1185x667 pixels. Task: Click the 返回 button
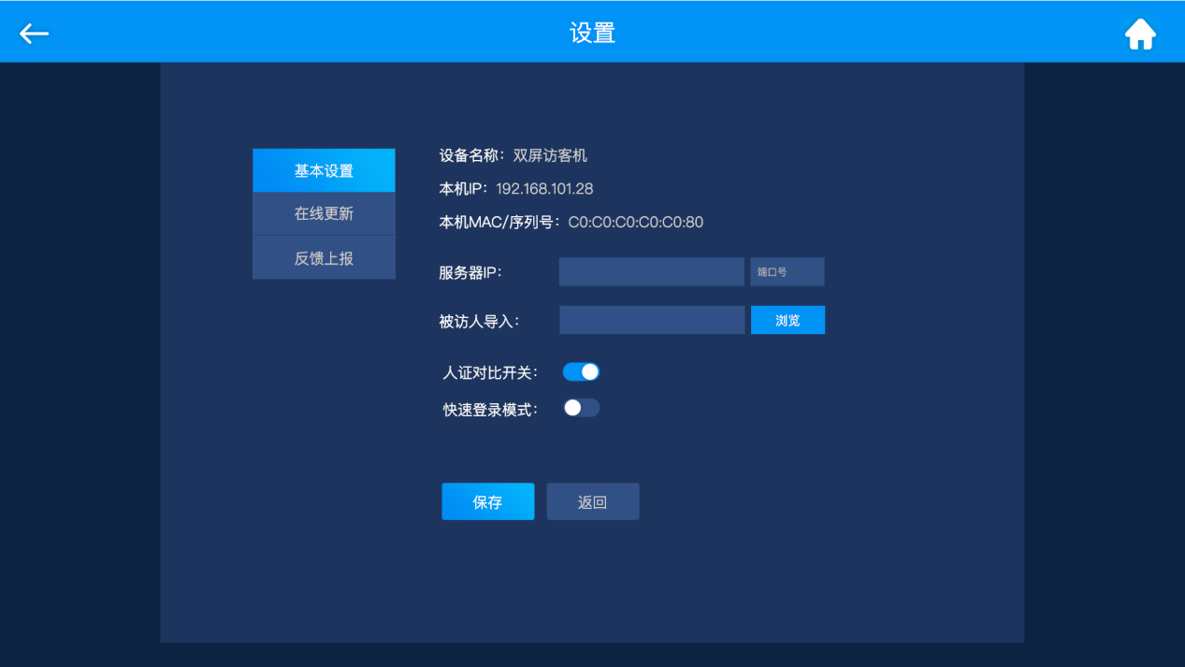coord(592,501)
